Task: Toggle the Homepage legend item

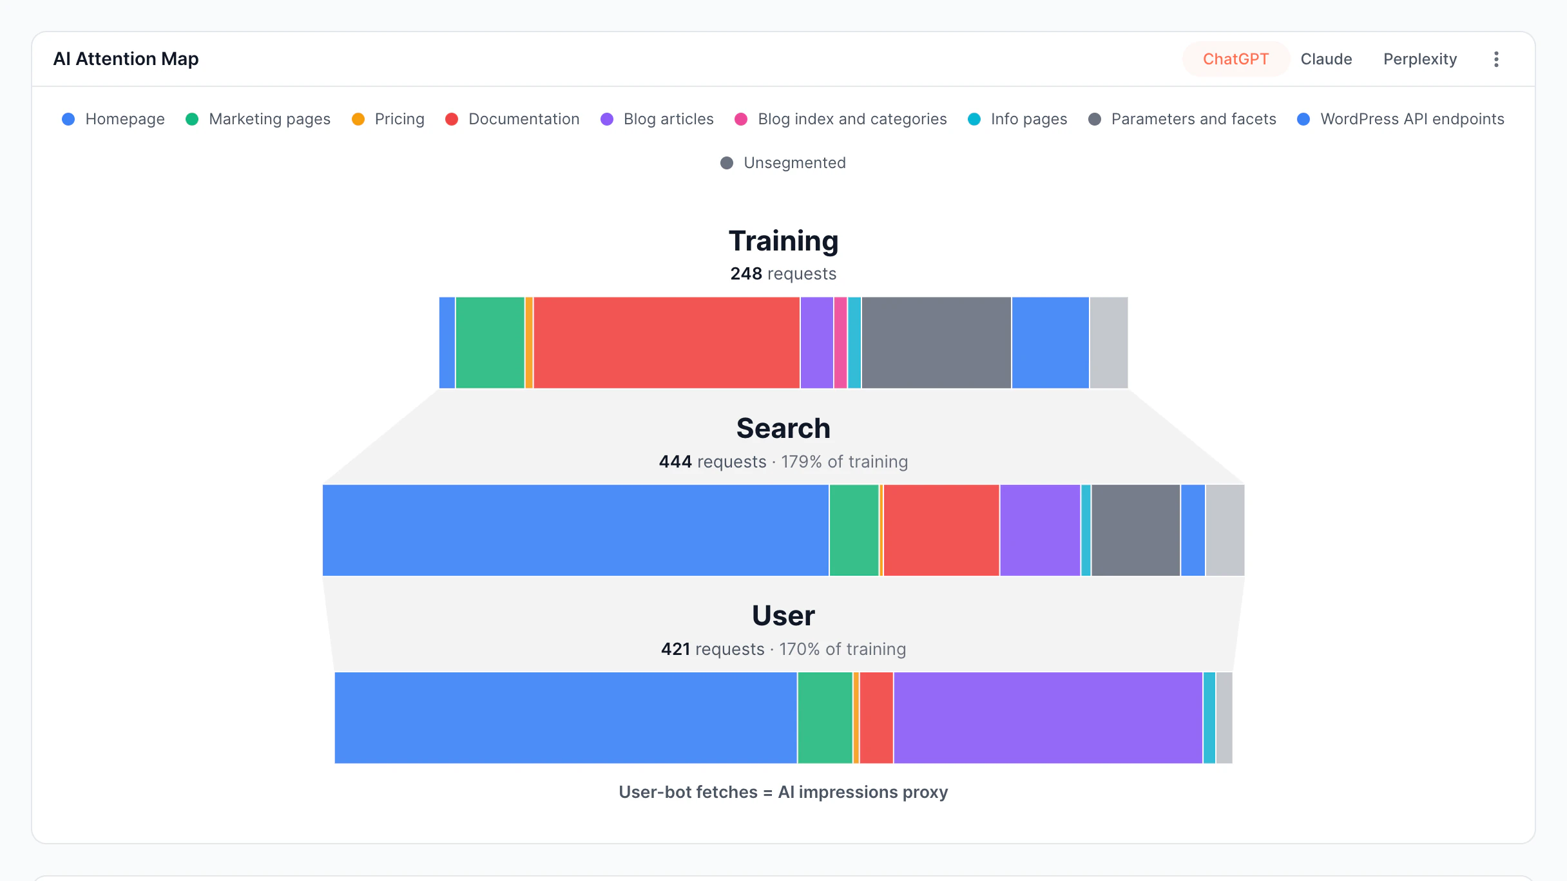Action: tap(113, 119)
